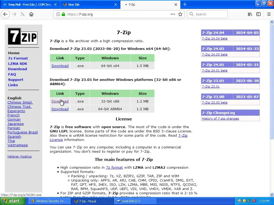Viewport: 274px width, 205px height.
Task: Open the browser home page icon
Action: tap(31, 14)
